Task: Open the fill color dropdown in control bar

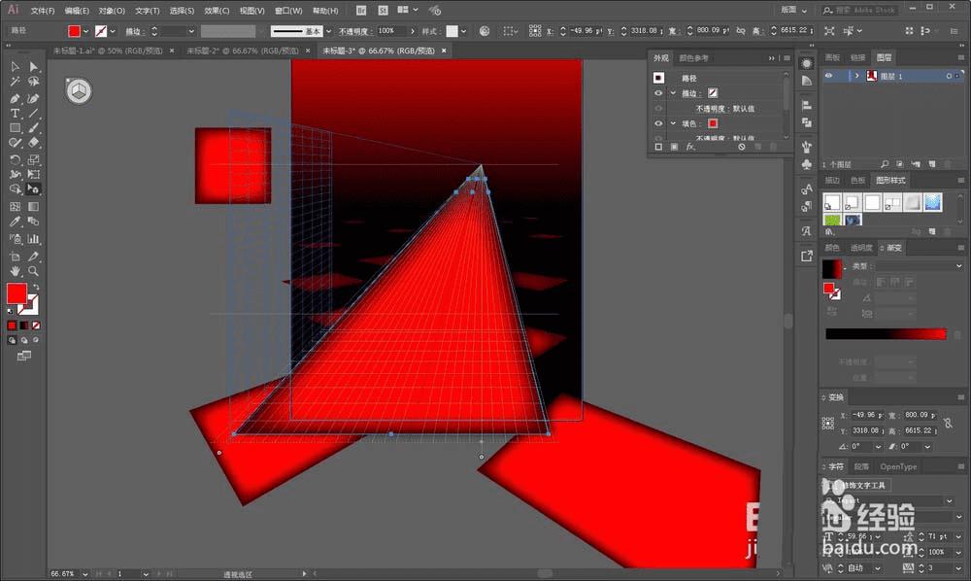Action: pos(85,31)
